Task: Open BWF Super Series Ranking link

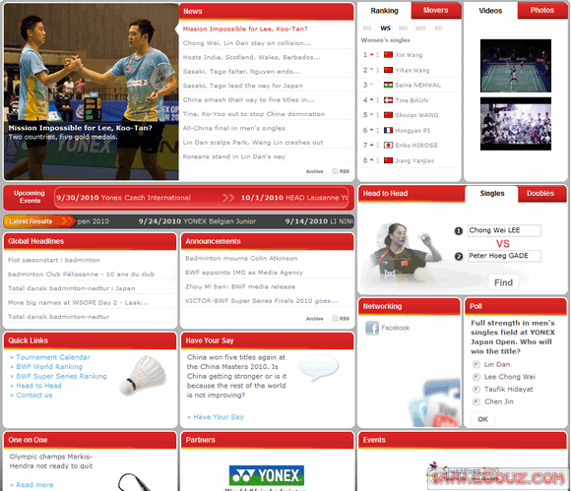Action: (61, 376)
